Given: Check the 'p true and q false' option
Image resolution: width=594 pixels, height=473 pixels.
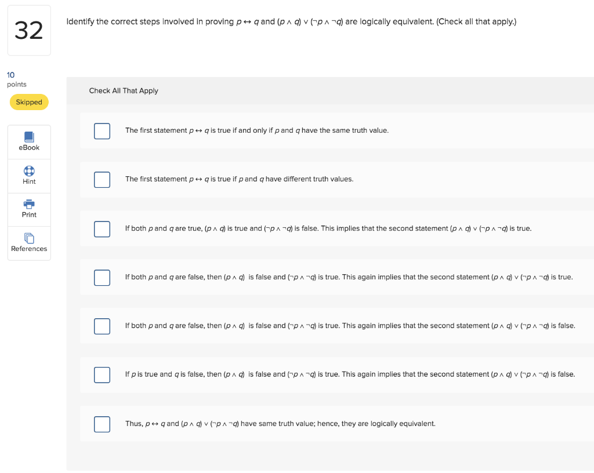Looking at the screenshot, I should click(x=102, y=375).
